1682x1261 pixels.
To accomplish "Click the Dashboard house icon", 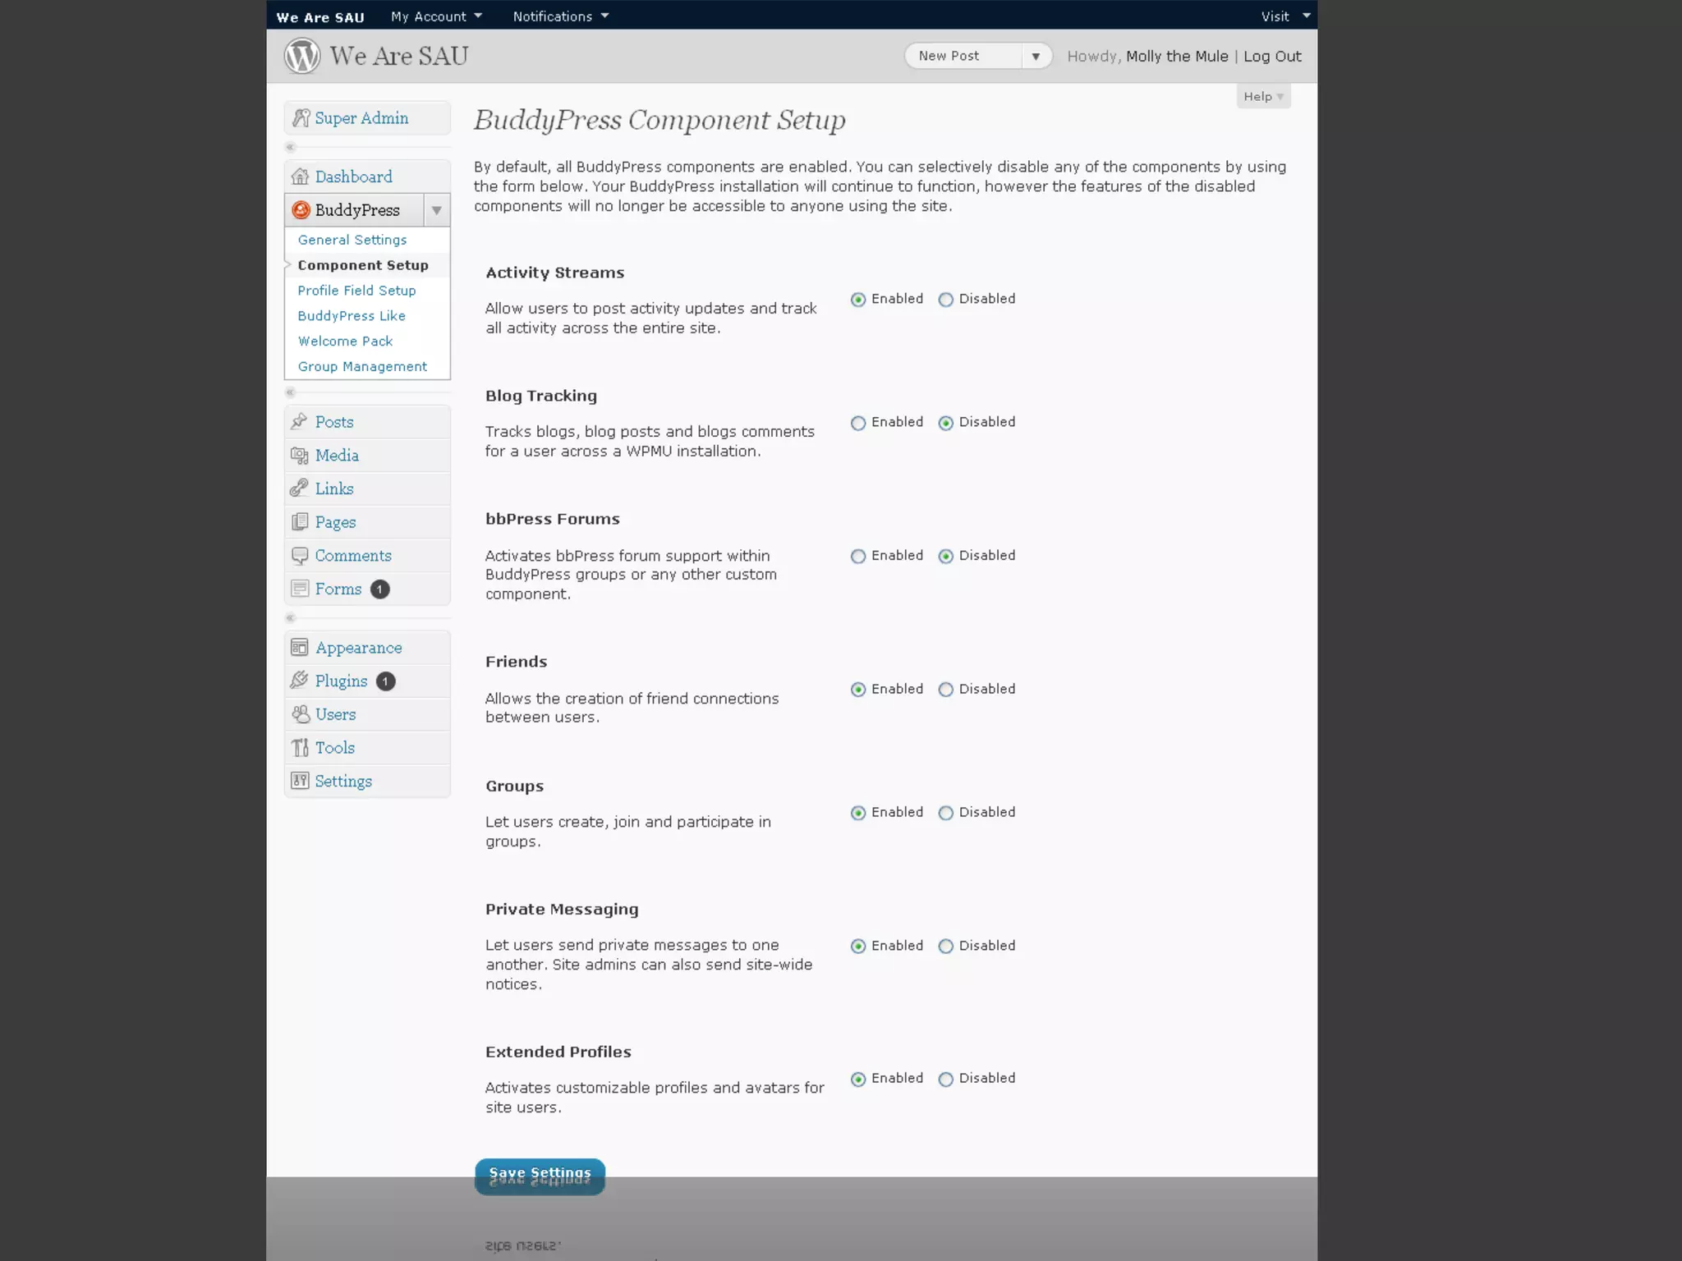I will click(x=300, y=177).
